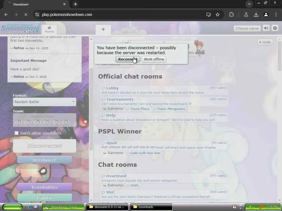The height and width of the screenshot is (211, 282).
Task: Stop page loading with the X button
Action: coord(26,15)
